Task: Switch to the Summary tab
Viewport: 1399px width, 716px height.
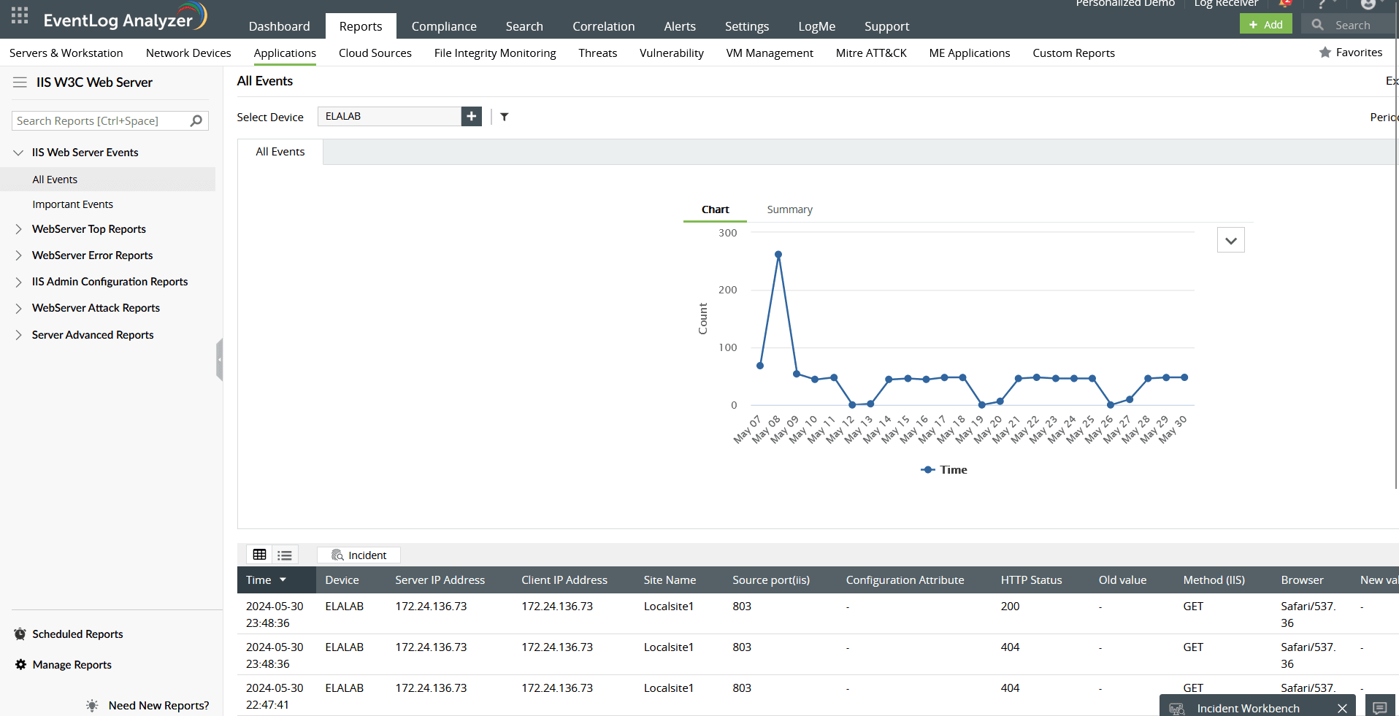Action: (x=789, y=209)
